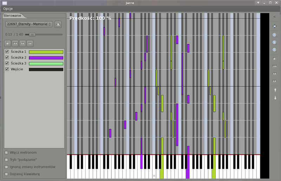Click the yellow-green Ścieżka 1 color swatch
The width and height of the screenshot is (281, 181).
[x=46, y=52]
